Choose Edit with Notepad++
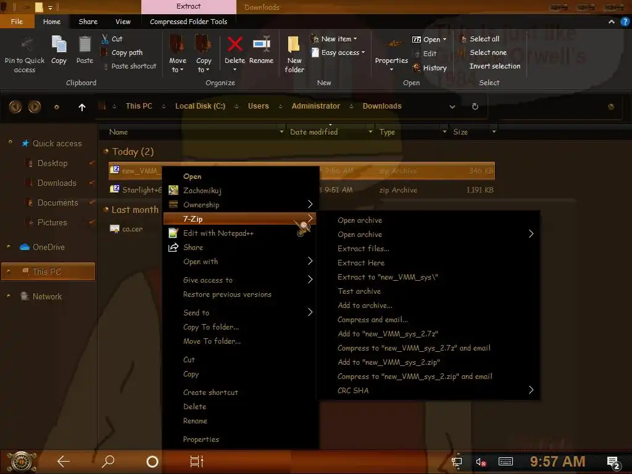This screenshot has height=474, width=632. click(x=241, y=233)
